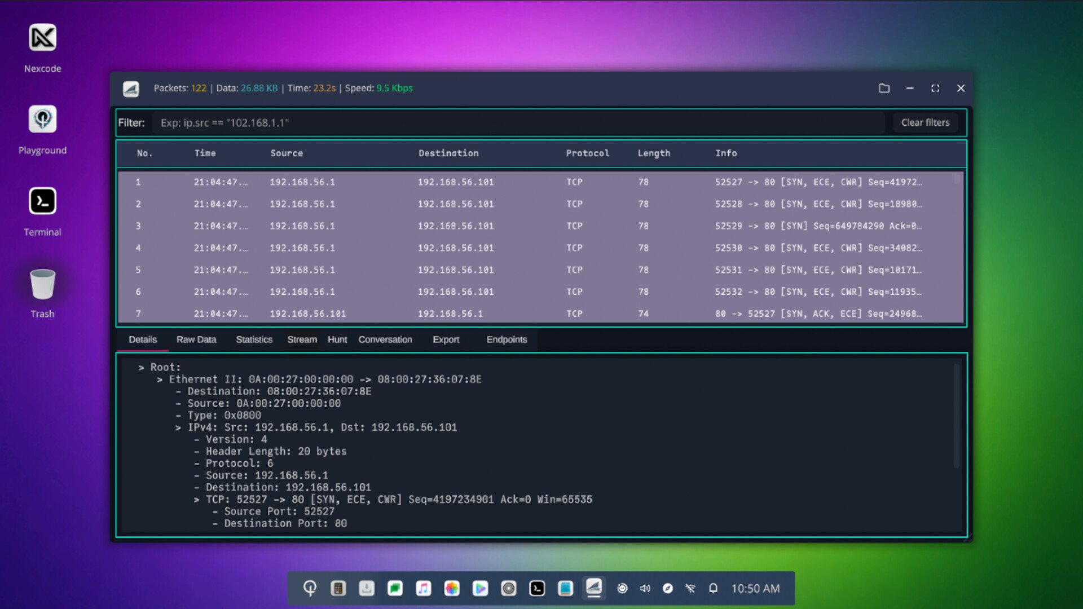The width and height of the screenshot is (1083, 609).
Task: Click the search icon in the taskbar
Action: point(310,588)
